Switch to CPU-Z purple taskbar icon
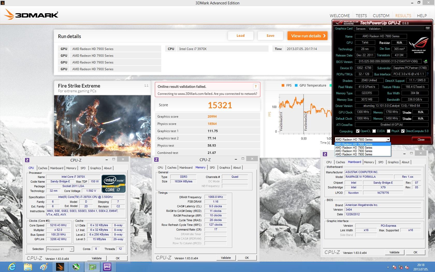Image resolution: width=435 pixels, height=272 pixels. pyautogui.click(x=107, y=267)
